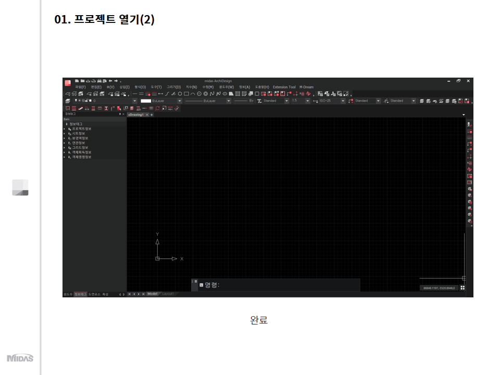Image resolution: width=500 pixels, height=375 pixels.
Task: Click the red diamond tag icon in top toolbar
Action: point(308,94)
